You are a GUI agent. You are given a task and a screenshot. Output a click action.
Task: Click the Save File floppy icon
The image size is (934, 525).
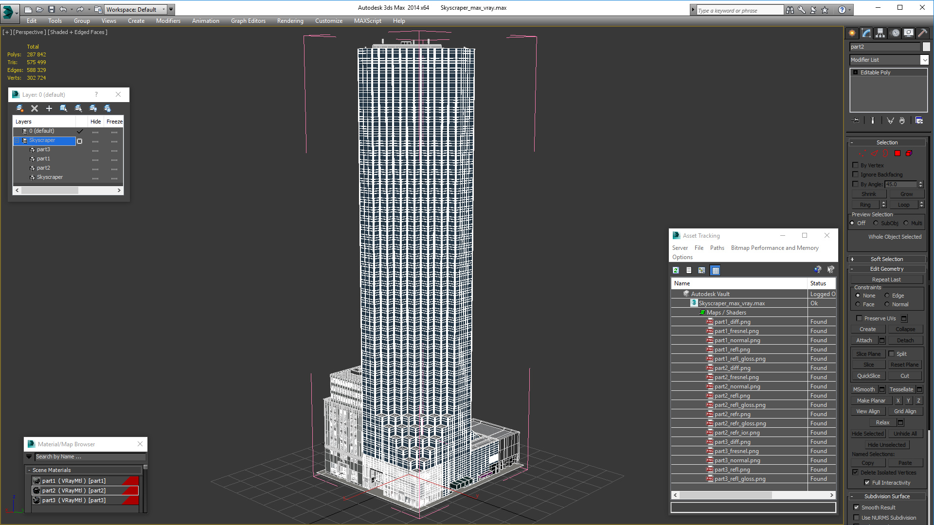(52, 9)
